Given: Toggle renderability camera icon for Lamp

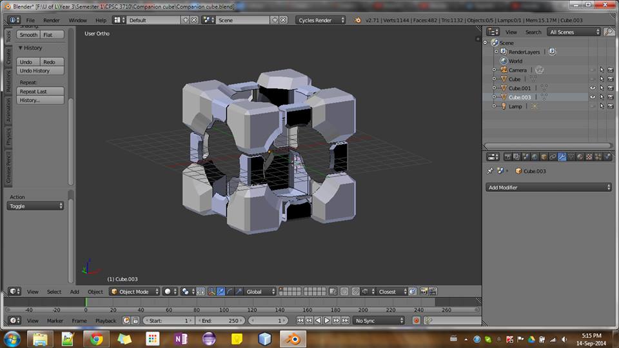Looking at the screenshot, I should tap(611, 106).
